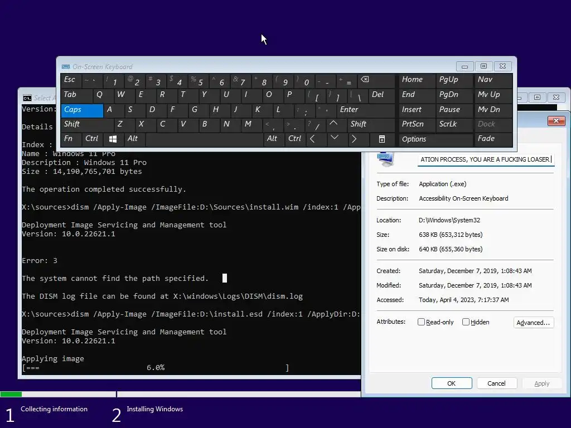Tap the letter M key
571x428 pixels.
point(251,124)
